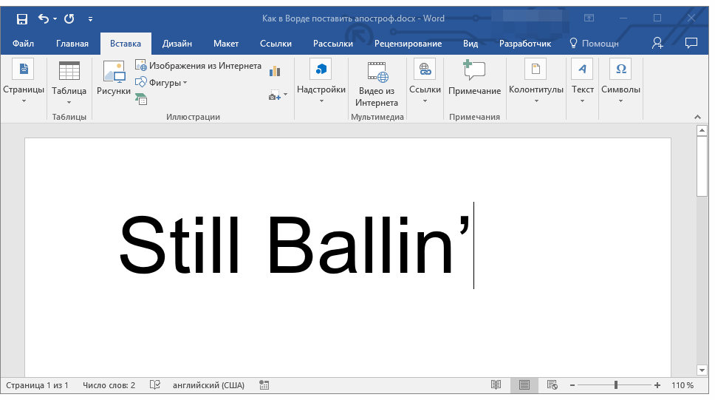Click Изображения из Интернета
The height and width of the screenshot is (400, 715).
[x=198, y=66]
